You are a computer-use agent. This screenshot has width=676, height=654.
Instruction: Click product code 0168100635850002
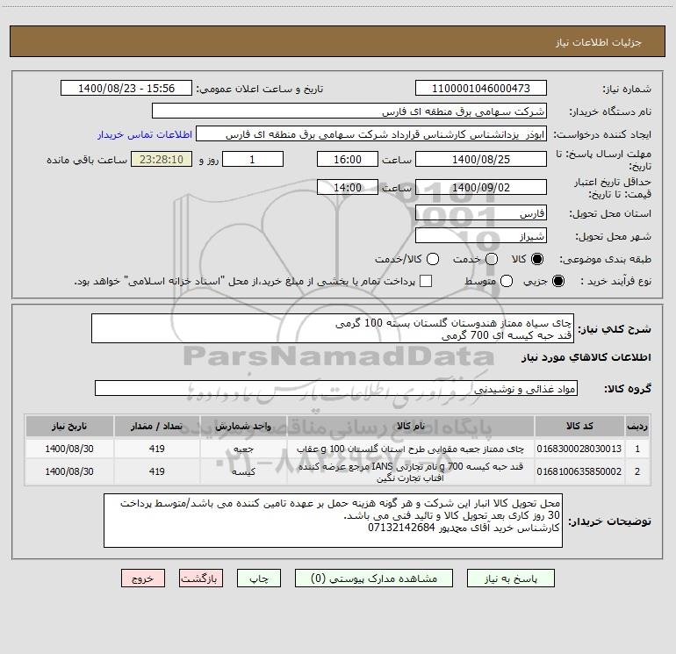pos(579,471)
